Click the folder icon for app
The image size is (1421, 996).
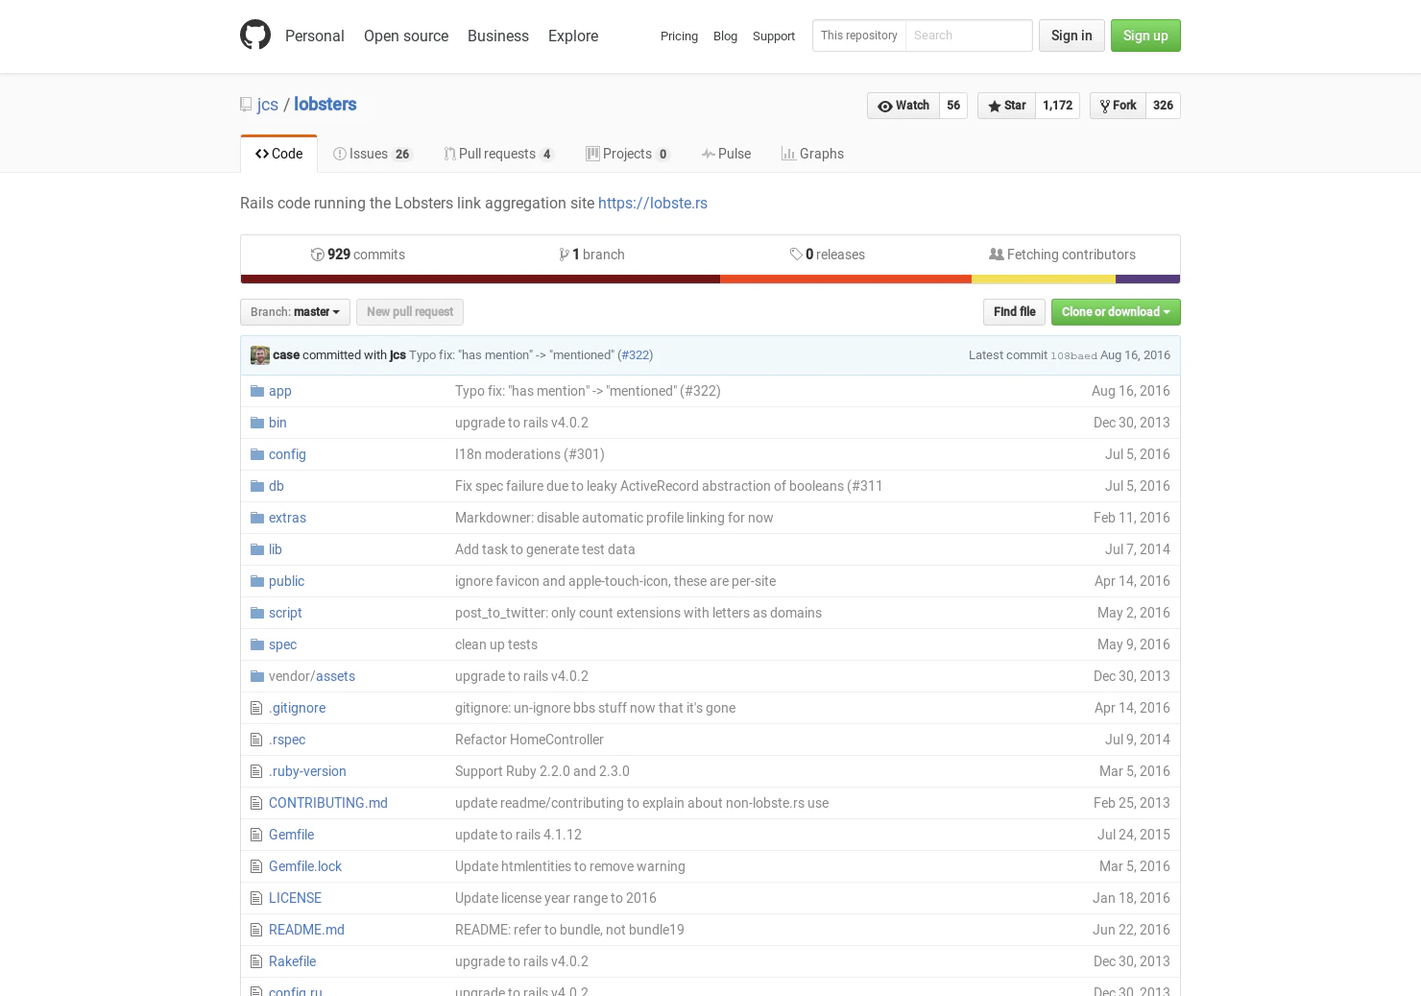[x=257, y=391]
